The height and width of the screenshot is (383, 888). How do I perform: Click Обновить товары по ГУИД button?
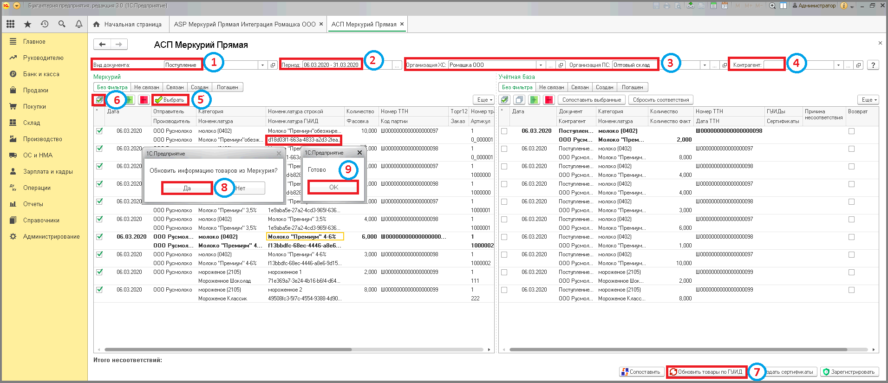click(x=707, y=372)
